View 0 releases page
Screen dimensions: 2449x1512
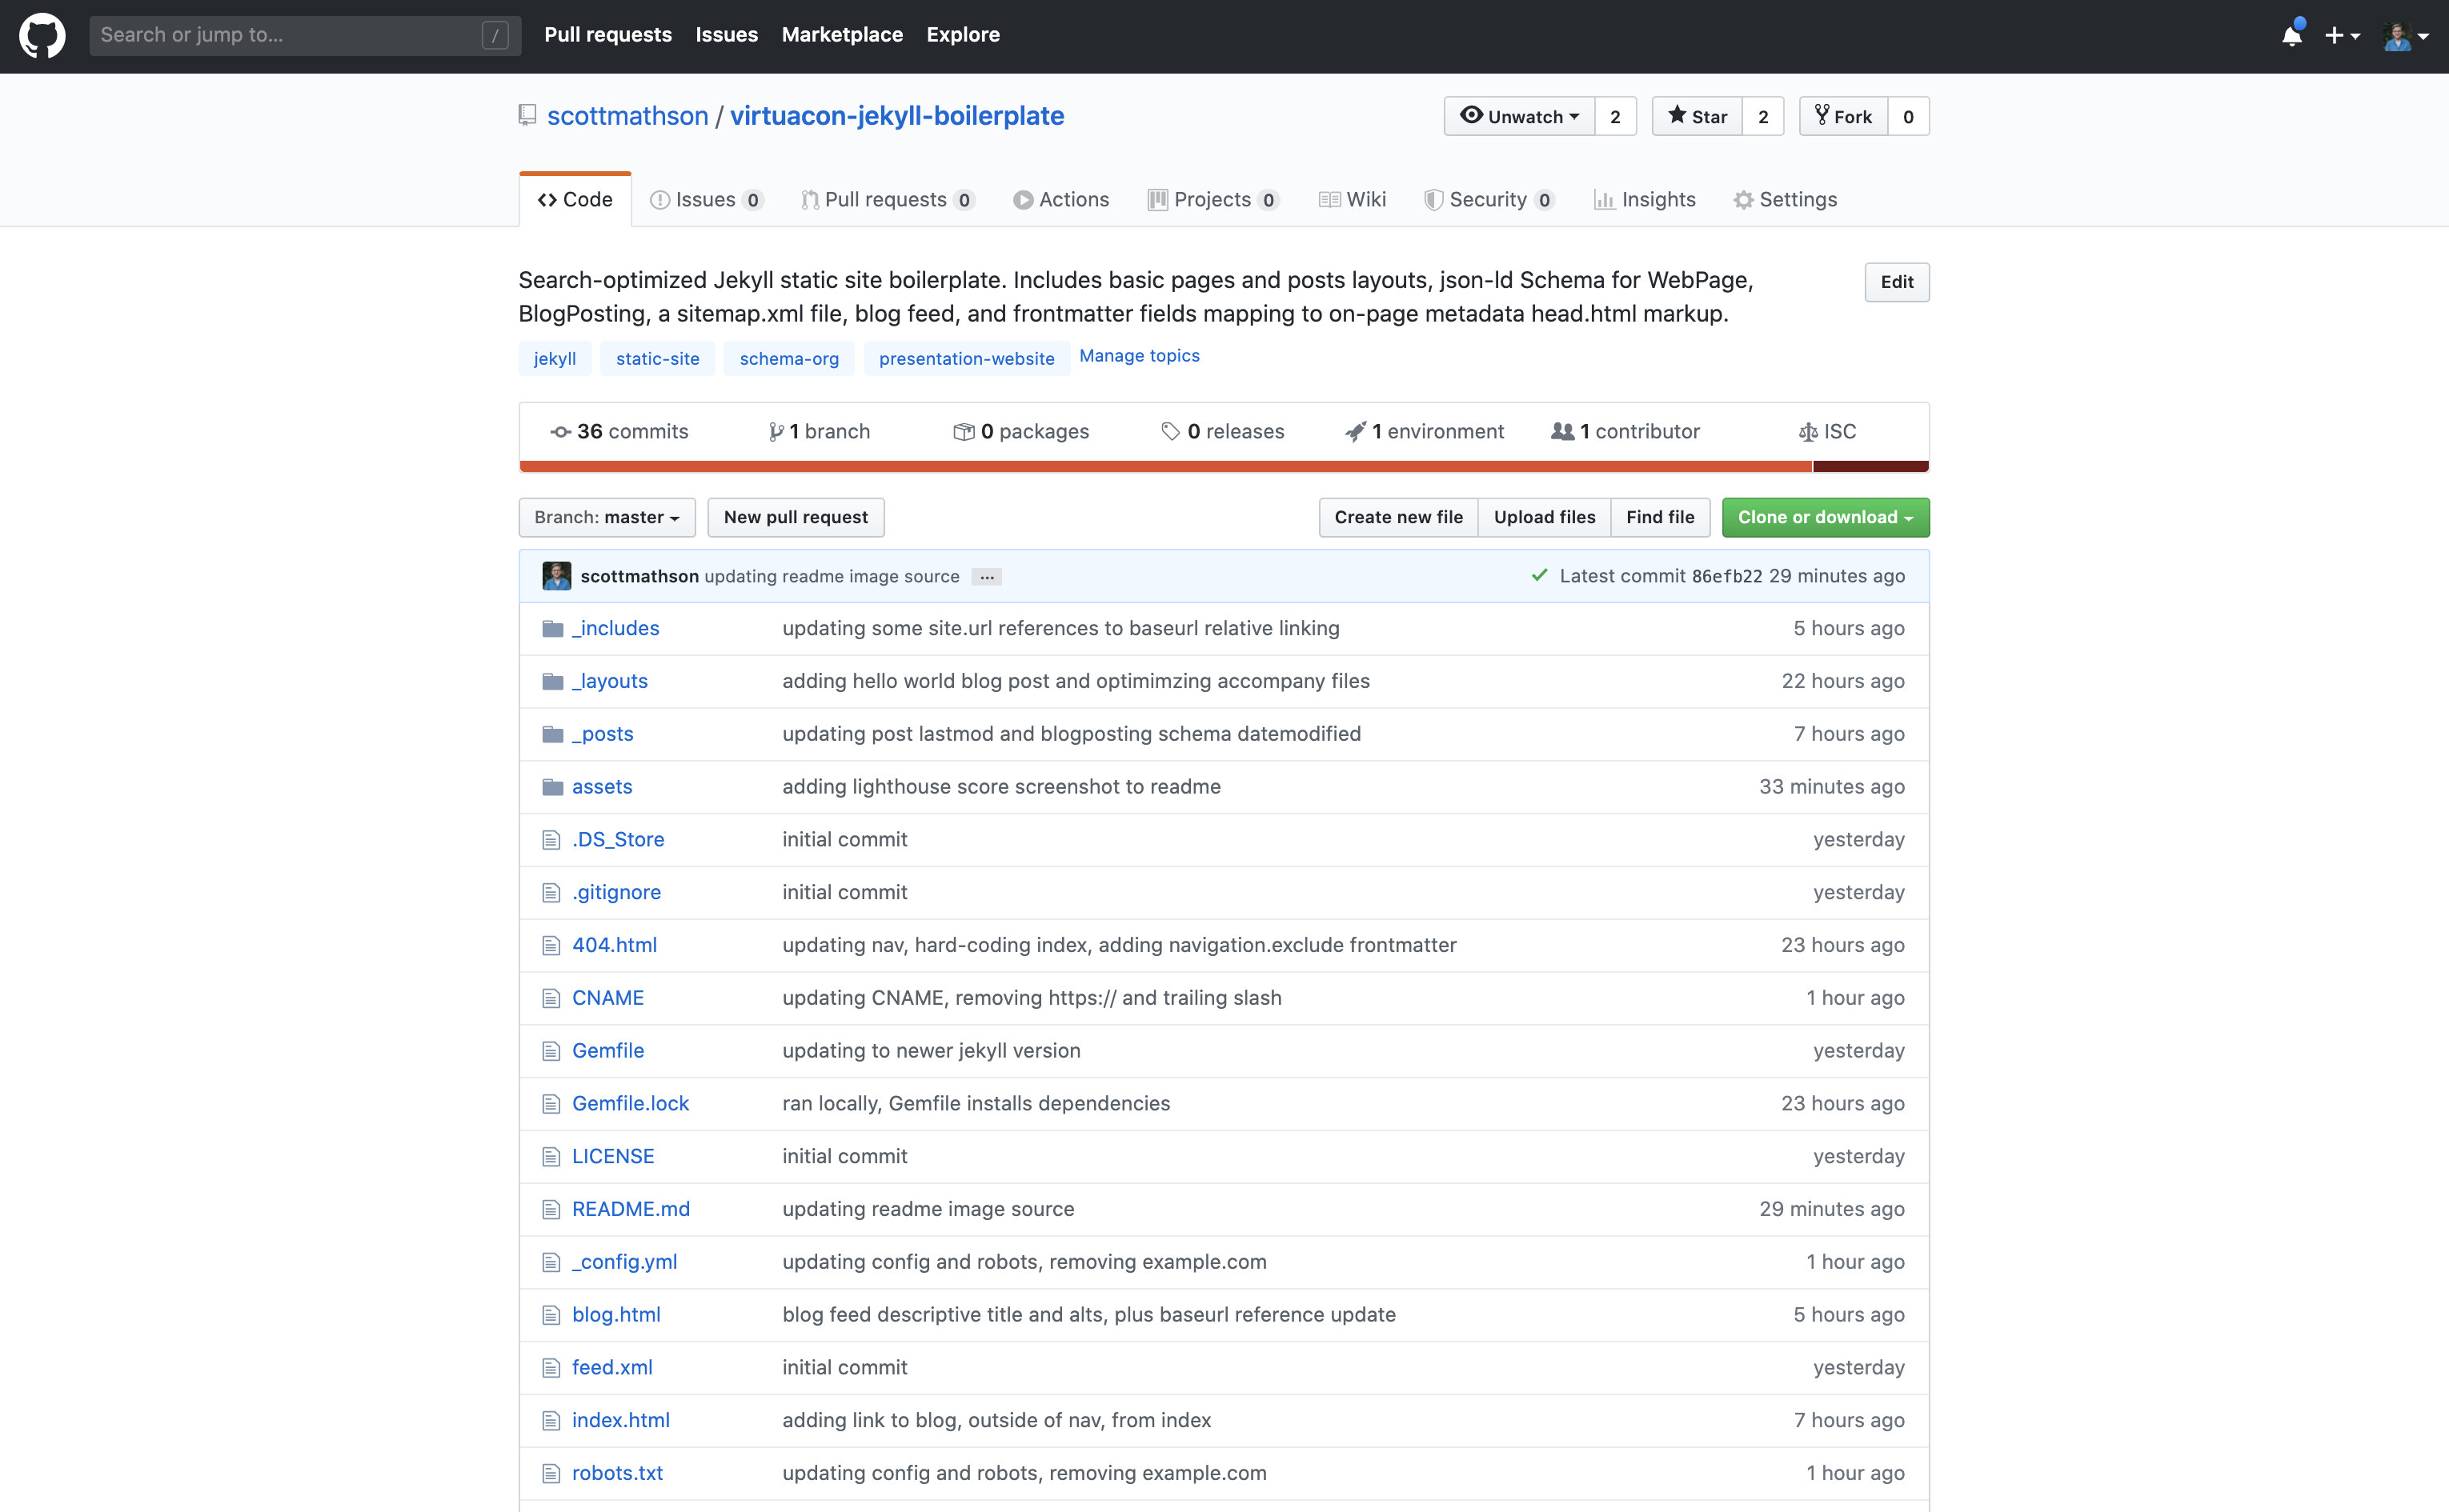coord(1223,431)
